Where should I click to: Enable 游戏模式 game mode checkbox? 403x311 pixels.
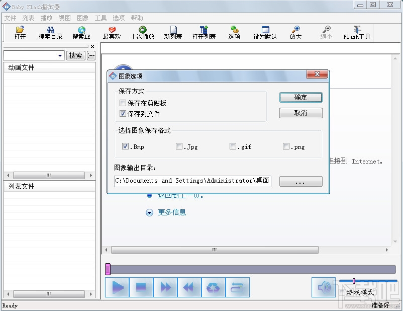342,292
